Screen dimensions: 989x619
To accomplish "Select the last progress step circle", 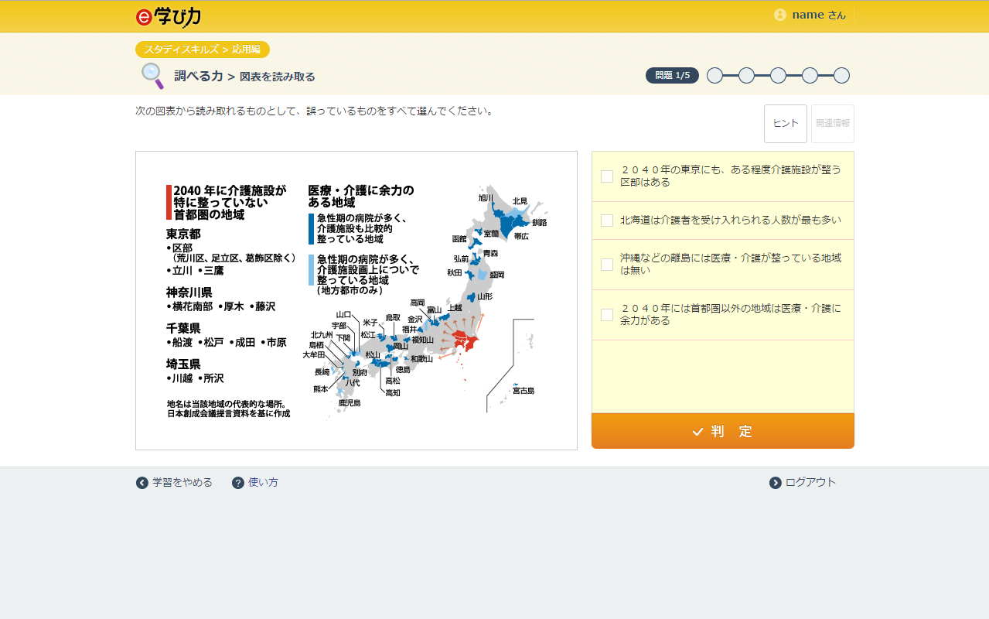I will [841, 76].
